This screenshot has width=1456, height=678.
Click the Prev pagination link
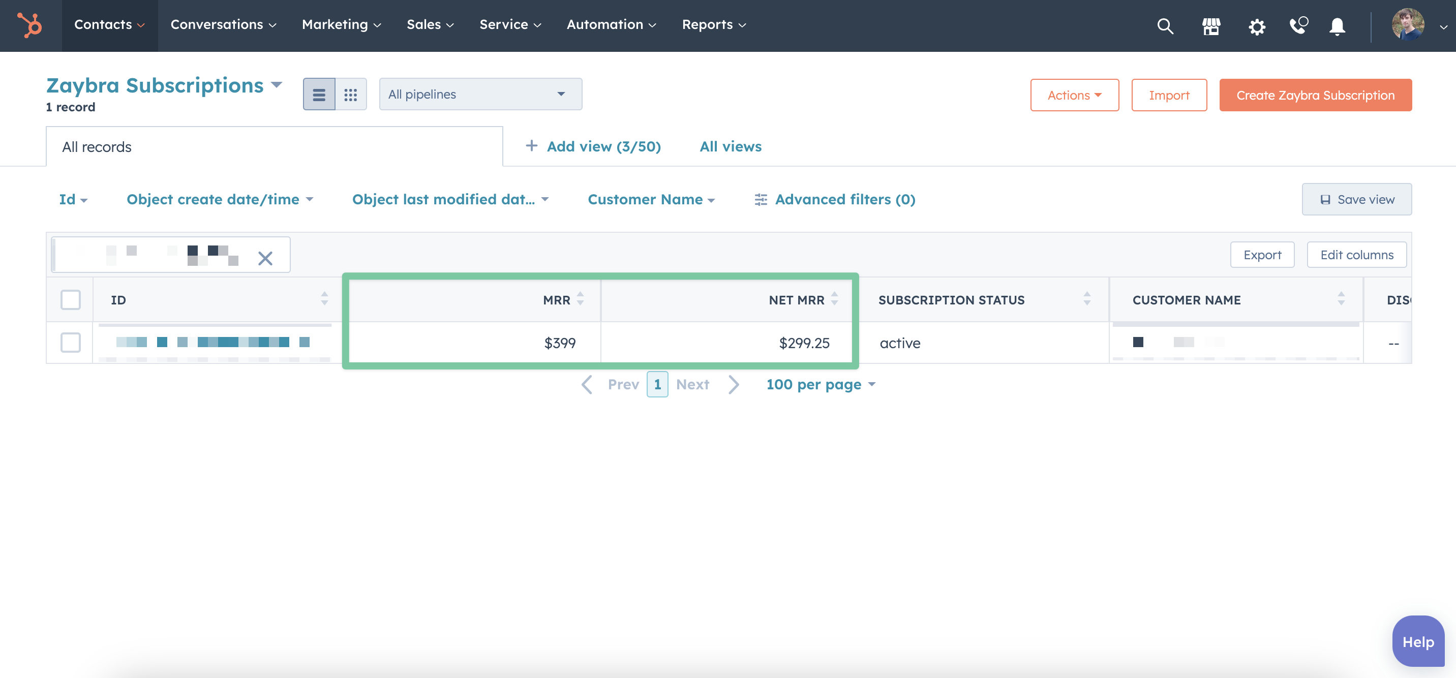pyautogui.click(x=623, y=385)
